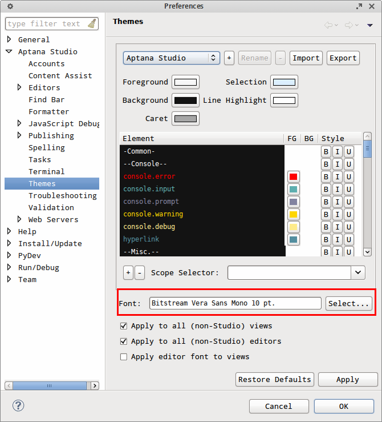Confirm with the OK button
The image size is (382, 422).
[x=344, y=406]
